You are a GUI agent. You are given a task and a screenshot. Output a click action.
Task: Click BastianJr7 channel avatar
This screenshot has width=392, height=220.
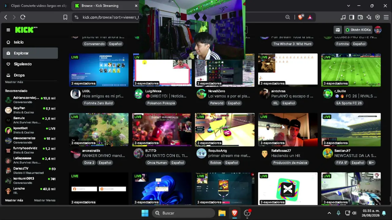click(x=328, y=153)
